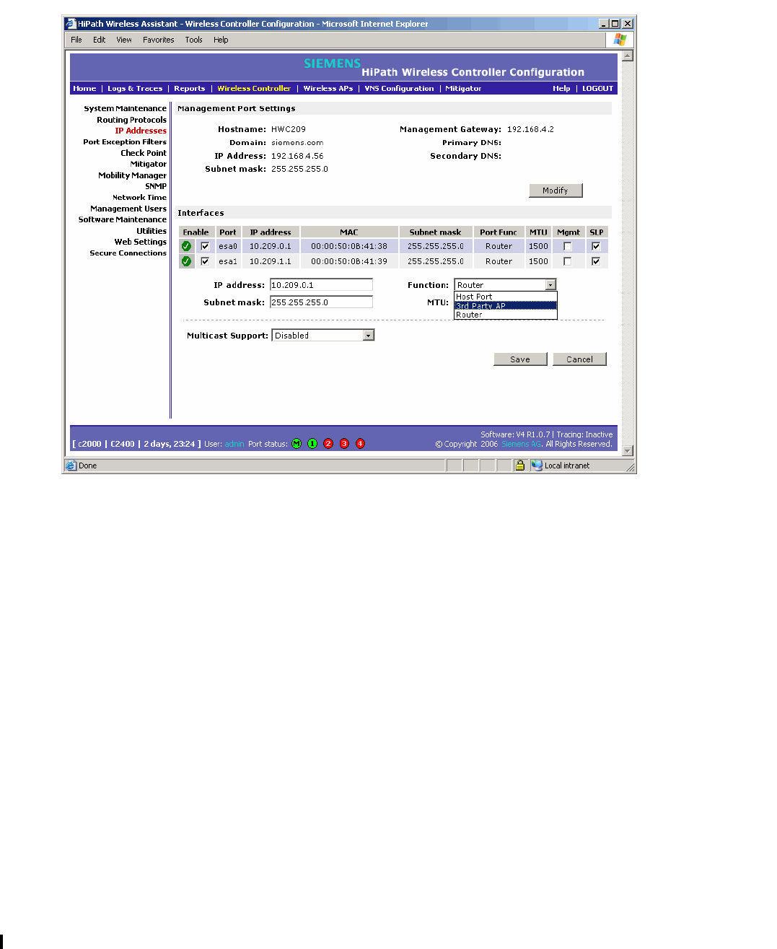Open the Function dropdown arrow
The height and width of the screenshot is (949, 777).
550,285
